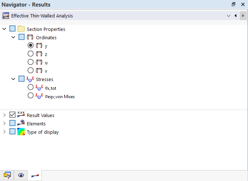Click the Result Values x.xx icon
Viewport: 248px width, 181px height.
pos(21,115)
